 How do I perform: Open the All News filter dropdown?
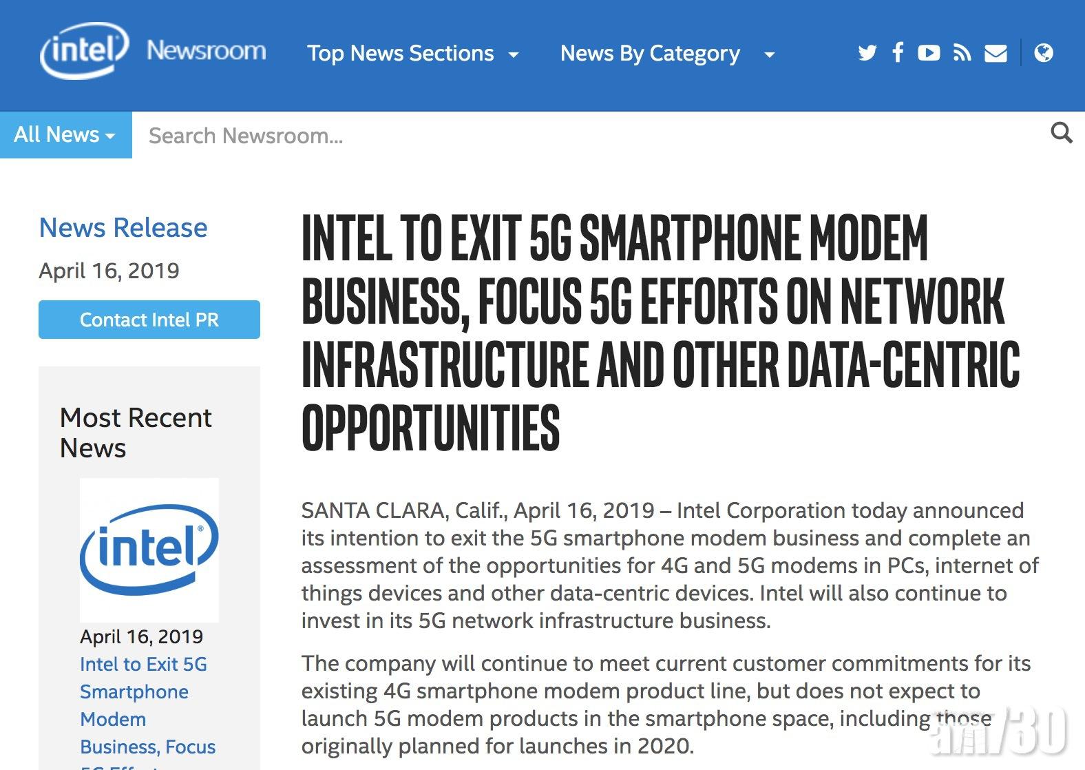[65, 135]
